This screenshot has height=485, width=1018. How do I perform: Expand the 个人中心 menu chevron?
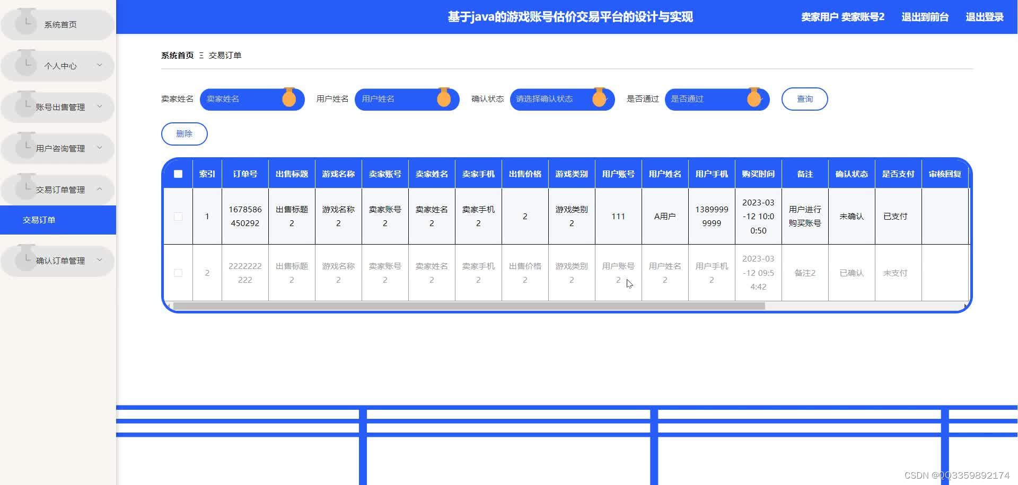tap(99, 65)
